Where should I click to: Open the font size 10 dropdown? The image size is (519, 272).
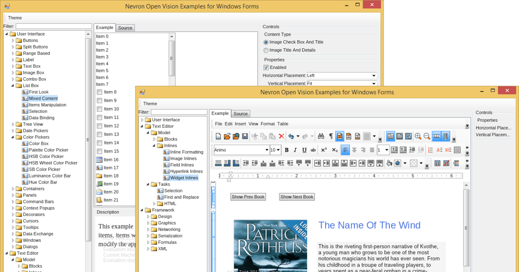278,150
